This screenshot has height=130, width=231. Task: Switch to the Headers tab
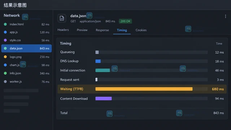[x=63, y=30]
